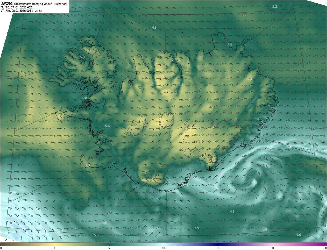327x250 pixels.
Task: Click the color scale tick label 10
Action: [163, 248]
